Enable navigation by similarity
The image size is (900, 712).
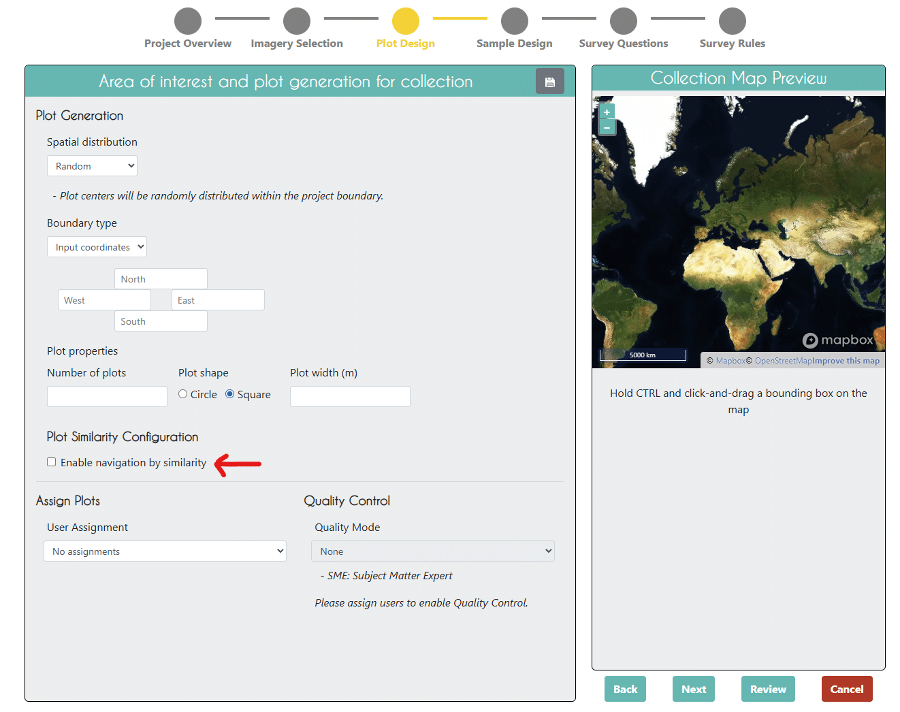click(x=51, y=462)
